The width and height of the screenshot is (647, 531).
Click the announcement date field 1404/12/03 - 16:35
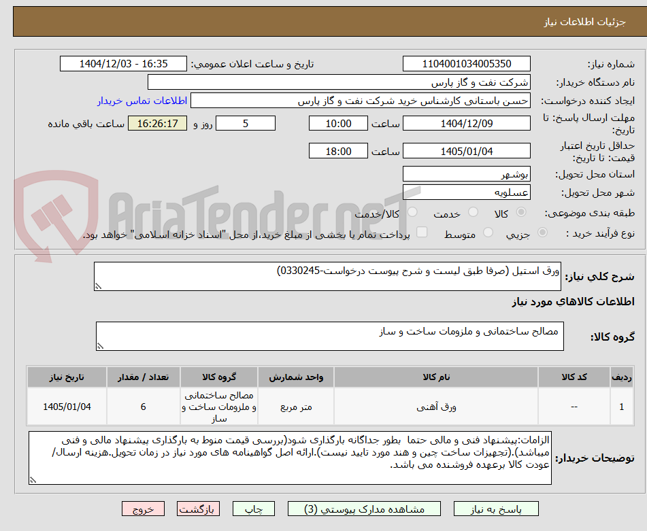pos(123,64)
